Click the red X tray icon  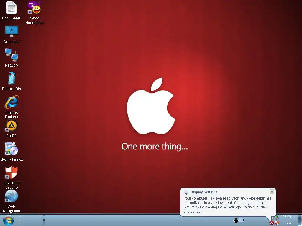(x=271, y=223)
